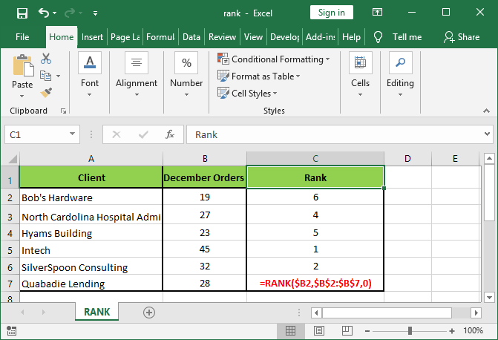Screen dimensions: 498x340
Task: Confirm entry with the checkmark icon
Action: (143, 134)
